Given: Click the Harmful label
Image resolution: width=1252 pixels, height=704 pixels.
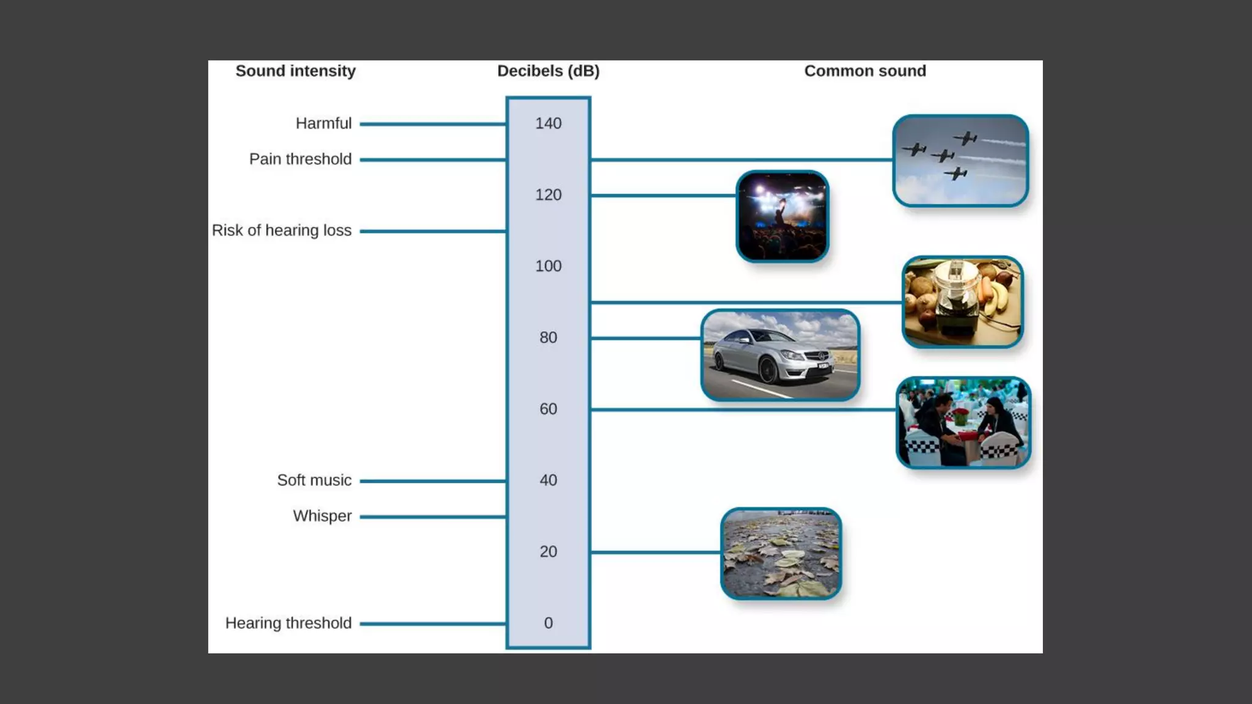Looking at the screenshot, I should coord(323,123).
